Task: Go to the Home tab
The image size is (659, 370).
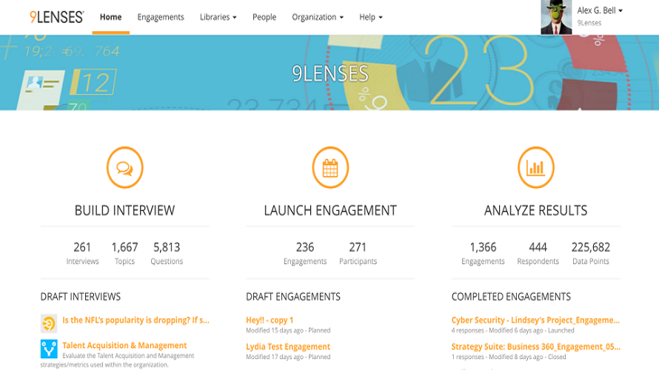Action: pyautogui.click(x=110, y=17)
